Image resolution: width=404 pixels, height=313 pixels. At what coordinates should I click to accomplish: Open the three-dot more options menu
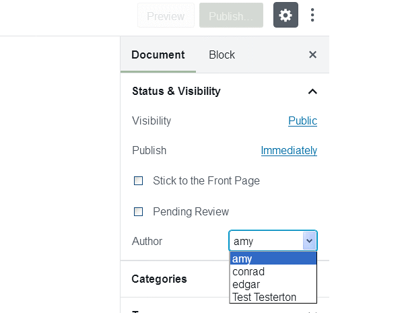point(312,15)
